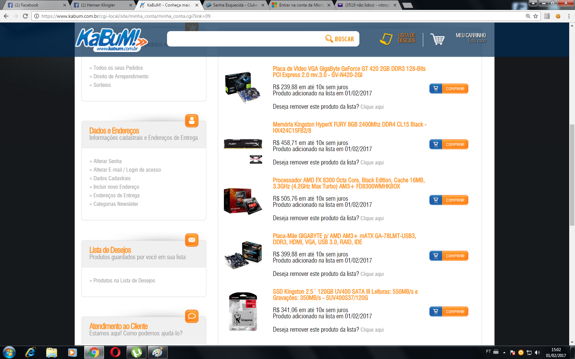575x359 pixels.
Task: Buy the GigaByte GeForce GT 420 card
Action: pos(449,89)
